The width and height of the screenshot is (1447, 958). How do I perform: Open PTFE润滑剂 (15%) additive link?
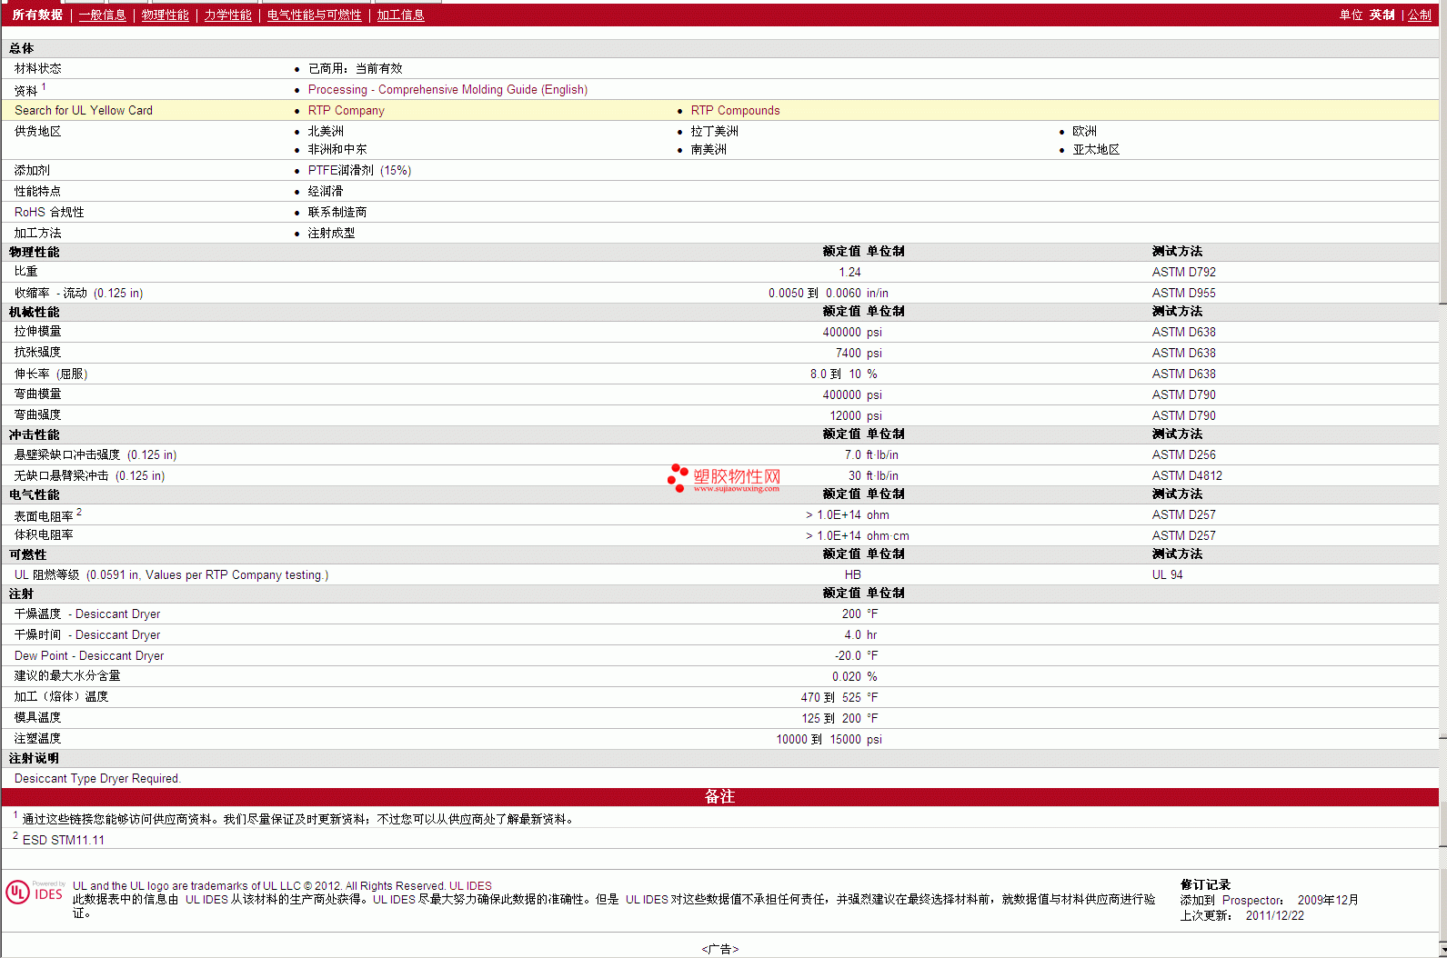[x=359, y=170]
